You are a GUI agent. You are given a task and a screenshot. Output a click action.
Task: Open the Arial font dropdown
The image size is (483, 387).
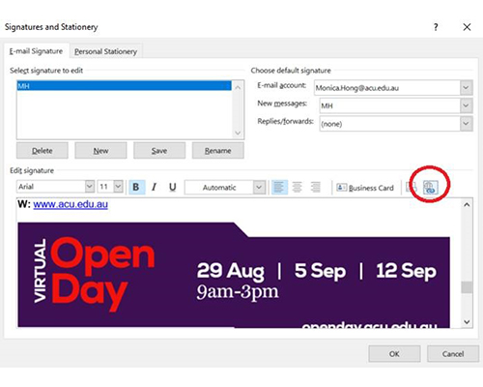point(90,187)
